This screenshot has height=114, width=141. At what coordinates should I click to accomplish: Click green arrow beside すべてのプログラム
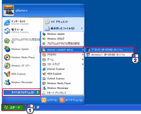tap(38, 92)
